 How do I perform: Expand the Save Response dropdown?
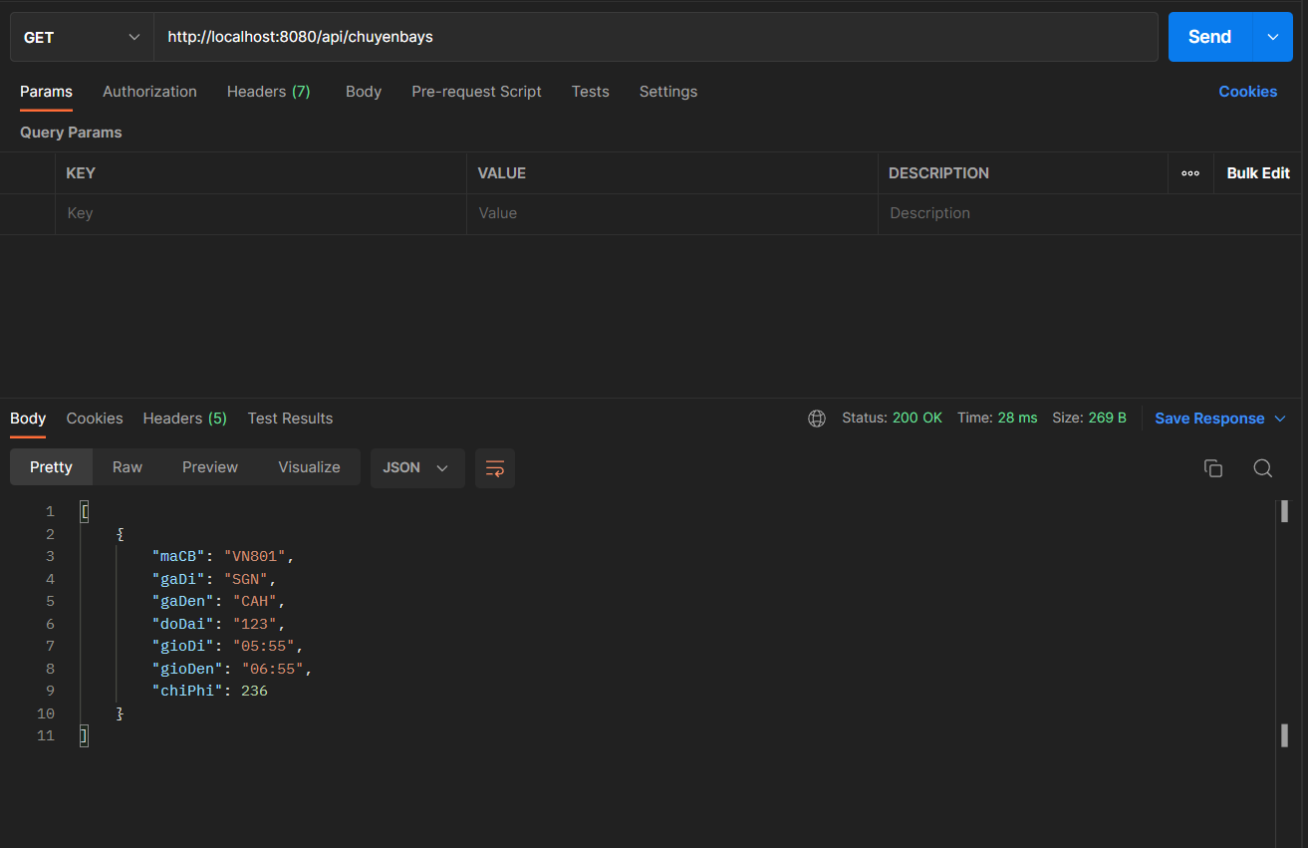(1280, 419)
